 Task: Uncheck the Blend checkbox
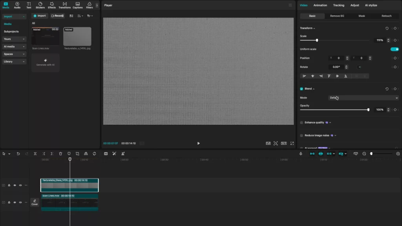coord(301,88)
